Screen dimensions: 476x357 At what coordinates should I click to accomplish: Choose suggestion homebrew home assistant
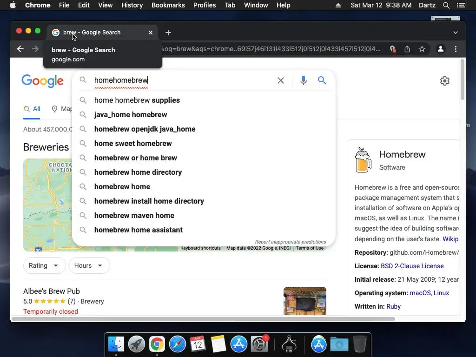pyautogui.click(x=204, y=230)
